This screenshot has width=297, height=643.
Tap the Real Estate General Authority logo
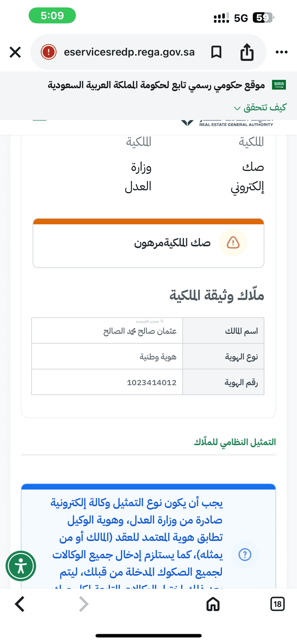coord(226,123)
